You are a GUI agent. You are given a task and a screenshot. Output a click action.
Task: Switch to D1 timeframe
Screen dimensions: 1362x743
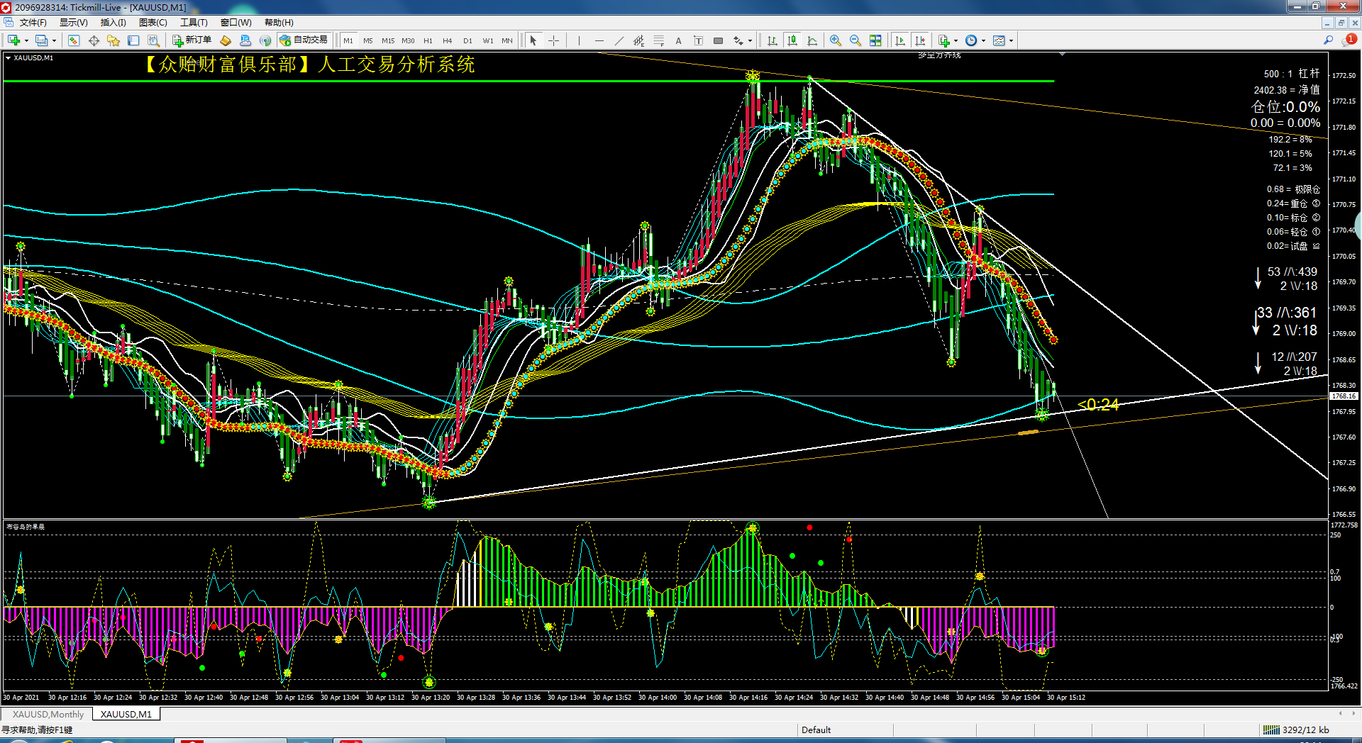(467, 40)
